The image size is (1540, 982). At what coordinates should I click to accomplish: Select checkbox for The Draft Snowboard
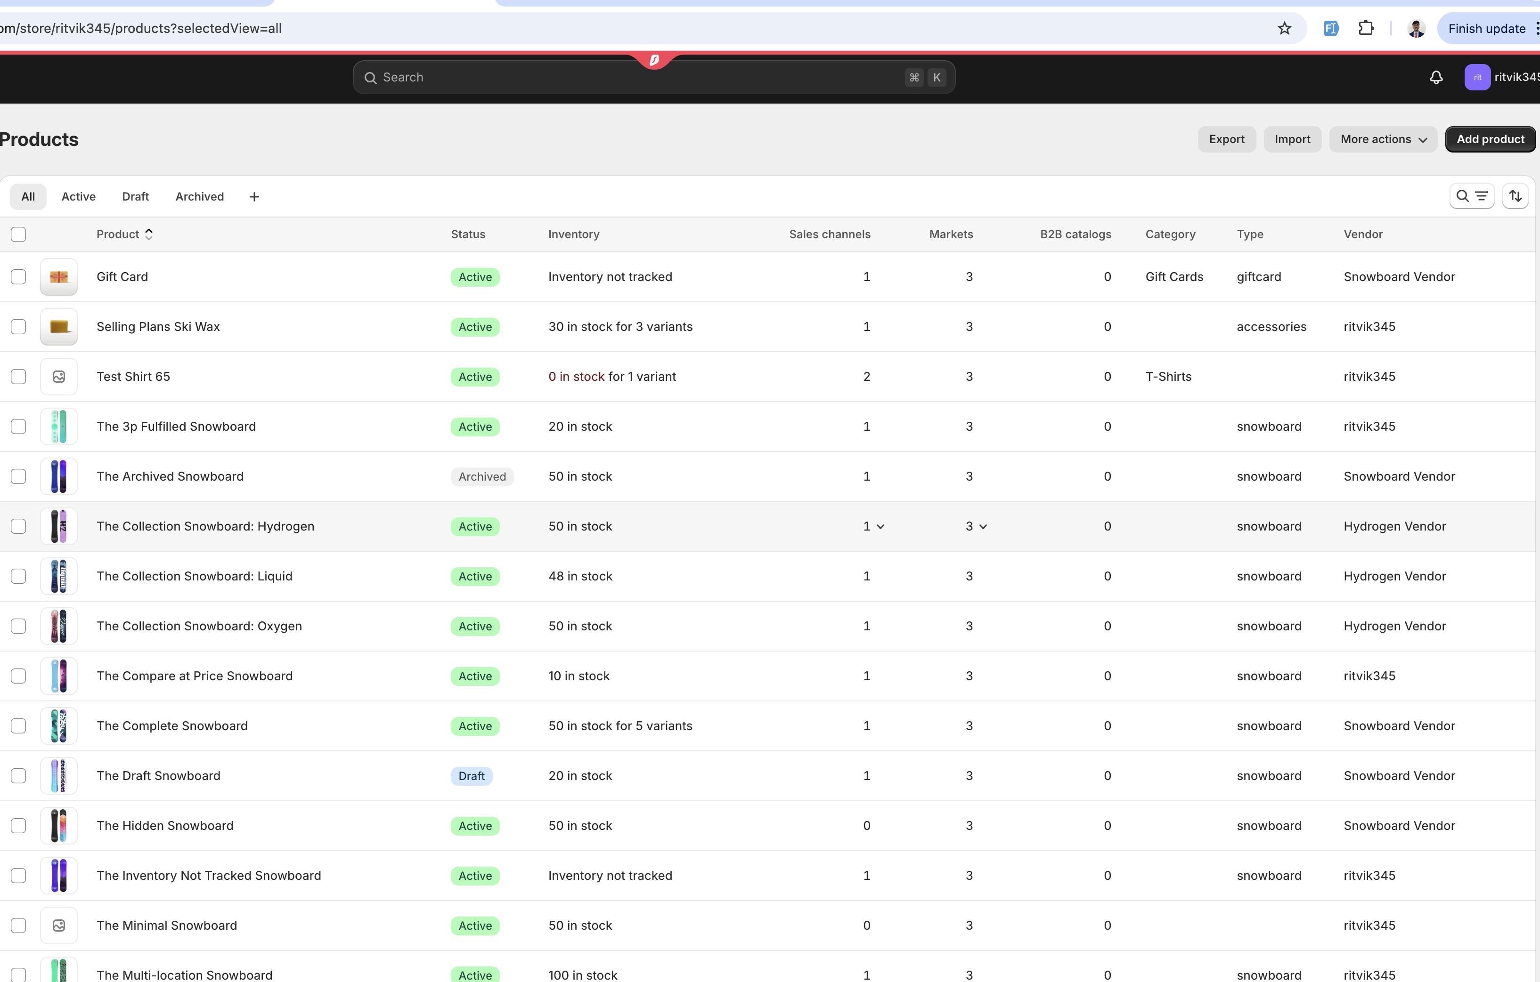tap(18, 776)
